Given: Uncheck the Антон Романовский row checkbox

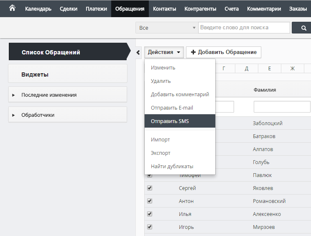Looking at the screenshot, I should [x=150, y=201].
